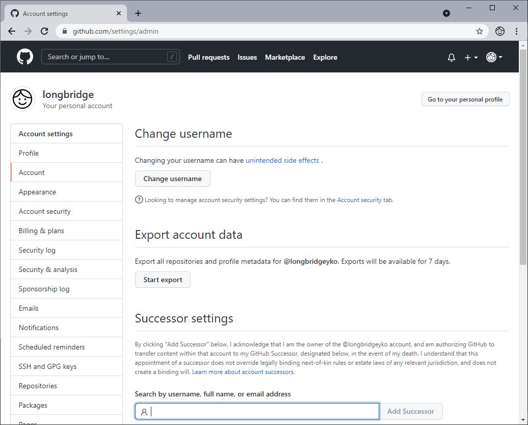This screenshot has height=425, width=528.
Task: Open unintended side effects link
Action: [282, 160]
